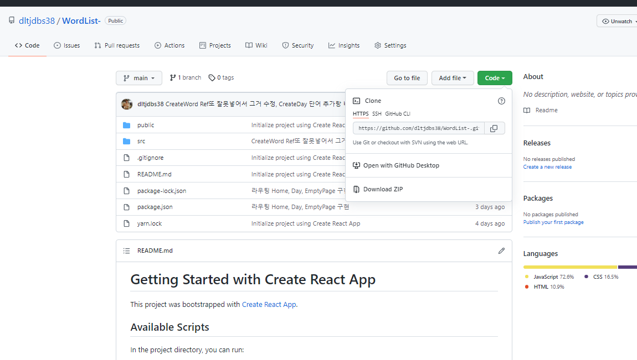
Task: Click the package.json file icon
Action: pyautogui.click(x=127, y=207)
